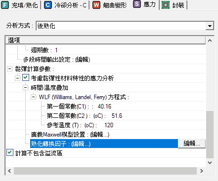The image size is (218, 181).
Task: Click the red W warpage icon
Action: [x=96, y=5]
